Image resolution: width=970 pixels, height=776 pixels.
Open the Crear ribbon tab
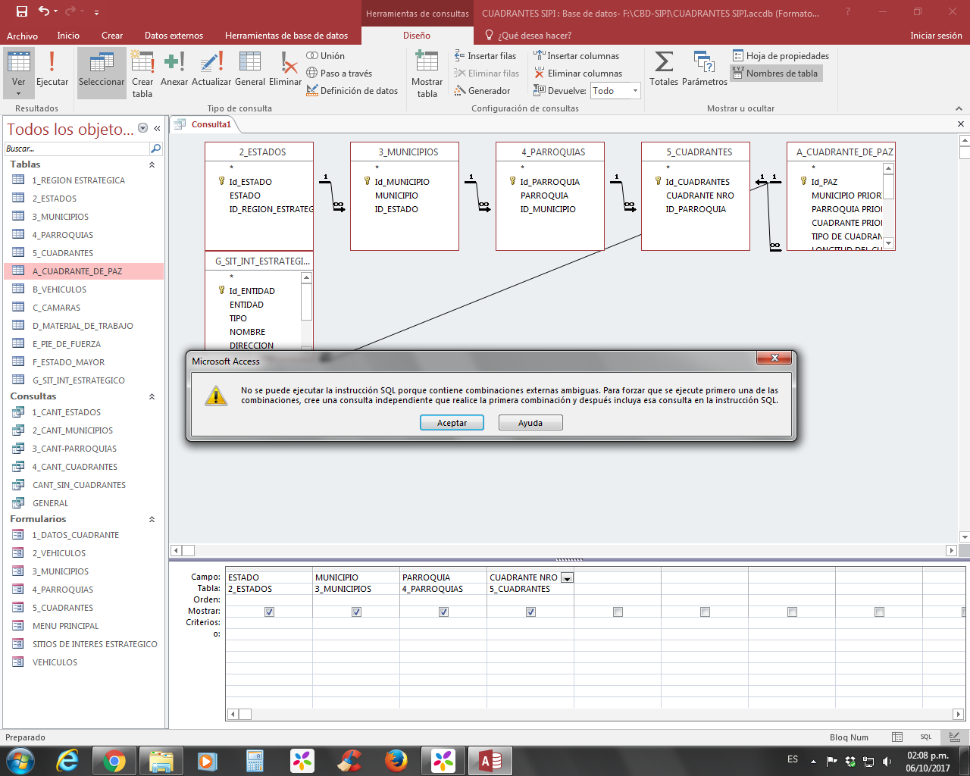pos(112,36)
